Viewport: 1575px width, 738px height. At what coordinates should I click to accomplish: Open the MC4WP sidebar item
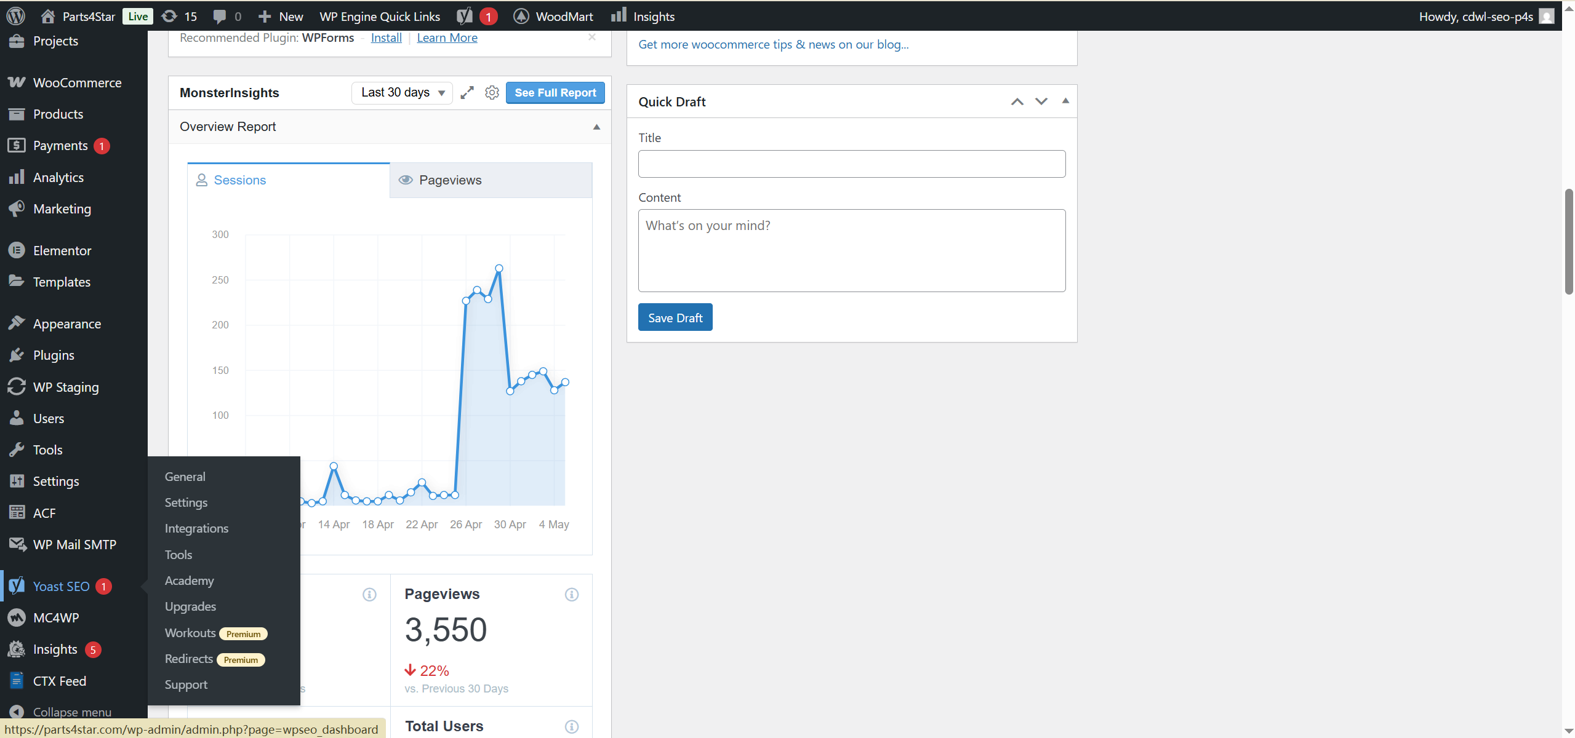coord(55,617)
